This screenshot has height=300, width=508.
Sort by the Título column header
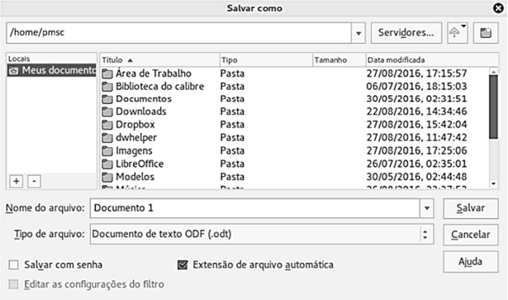point(159,60)
